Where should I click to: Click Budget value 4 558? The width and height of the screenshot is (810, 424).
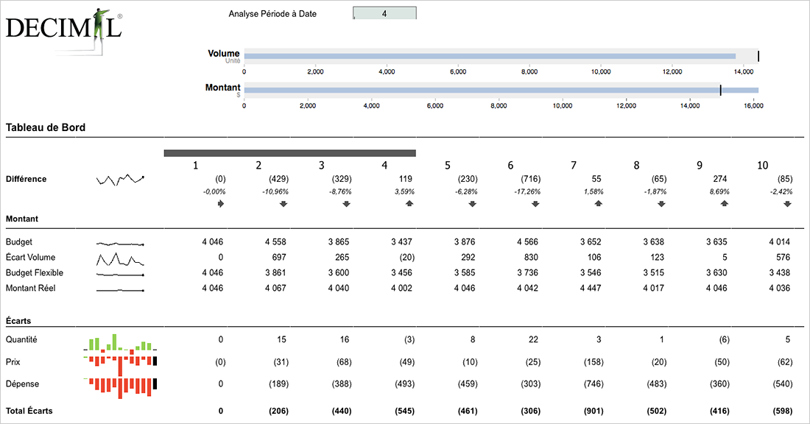tap(275, 241)
